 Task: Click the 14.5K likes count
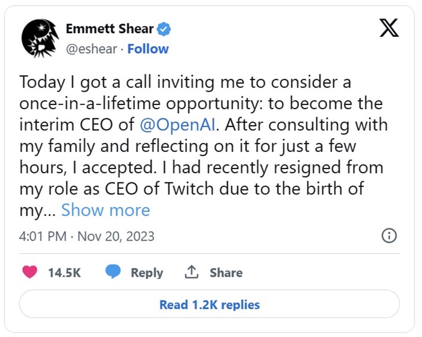tap(64, 273)
